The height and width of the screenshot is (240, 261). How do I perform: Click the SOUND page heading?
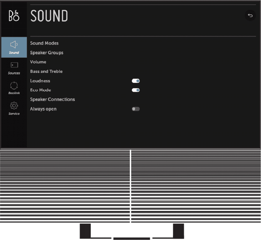(x=49, y=16)
